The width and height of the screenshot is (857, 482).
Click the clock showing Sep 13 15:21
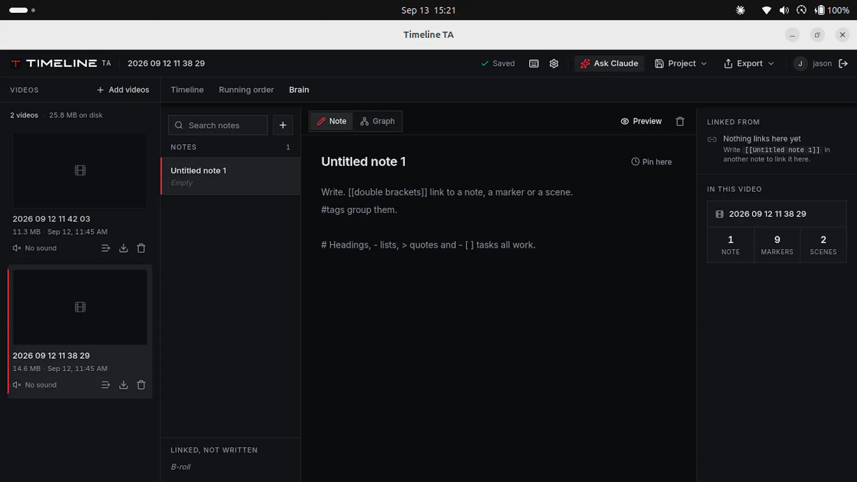[x=428, y=10]
